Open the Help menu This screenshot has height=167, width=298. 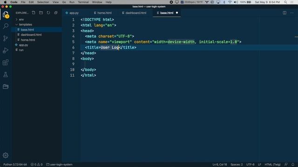pyautogui.click(x=108, y=2)
